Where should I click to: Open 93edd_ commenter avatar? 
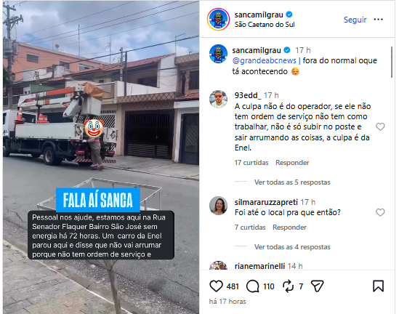[x=218, y=99]
